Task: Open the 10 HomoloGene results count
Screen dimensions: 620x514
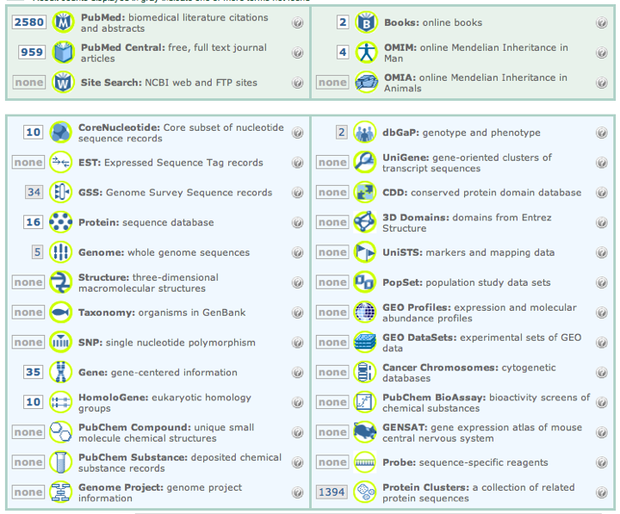Action: click(x=34, y=402)
